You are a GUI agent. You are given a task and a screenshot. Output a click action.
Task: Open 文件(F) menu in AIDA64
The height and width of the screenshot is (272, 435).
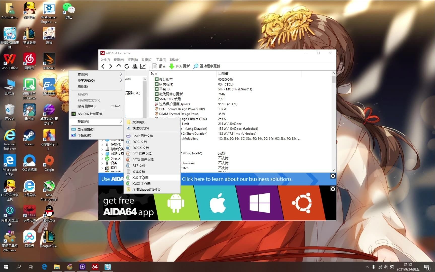pos(105,60)
